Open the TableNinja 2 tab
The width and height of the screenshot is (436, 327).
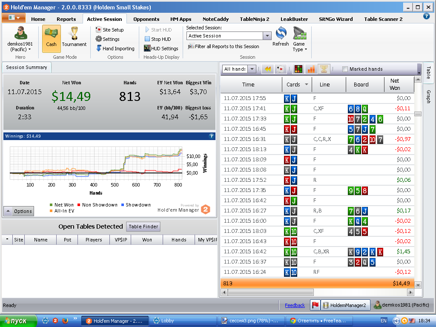(255, 19)
